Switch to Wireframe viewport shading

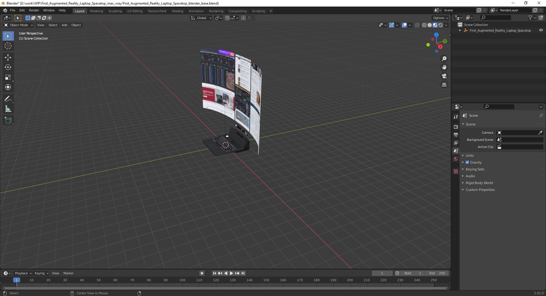coord(424,25)
